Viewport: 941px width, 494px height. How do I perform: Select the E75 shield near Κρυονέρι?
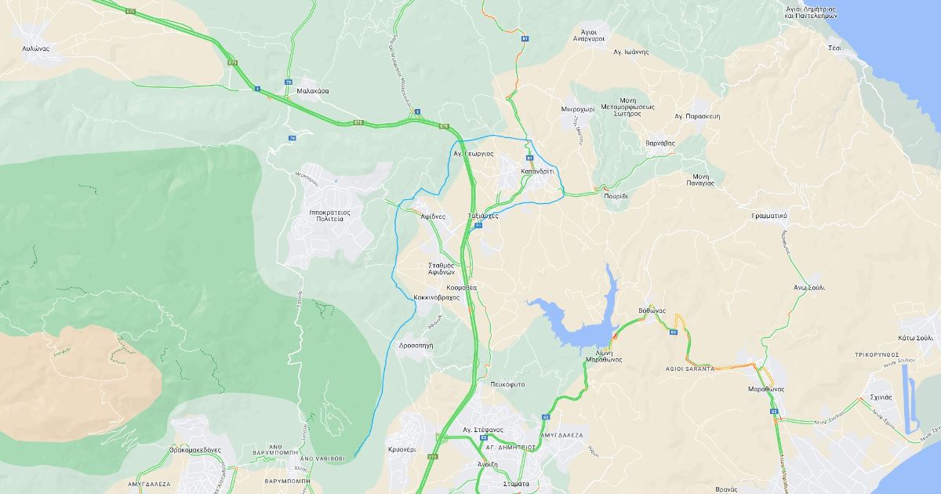(x=432, y=456)
